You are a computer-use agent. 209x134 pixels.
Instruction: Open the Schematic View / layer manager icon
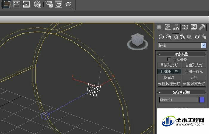(7, 4)
